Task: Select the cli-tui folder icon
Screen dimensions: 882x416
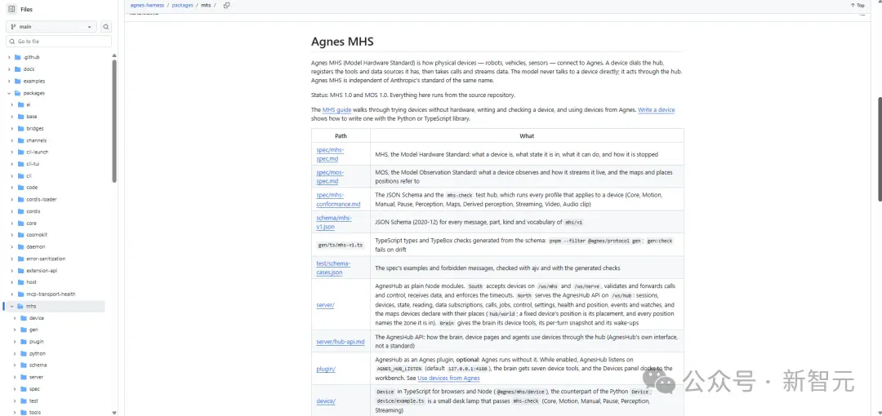Action: (20, 164)
